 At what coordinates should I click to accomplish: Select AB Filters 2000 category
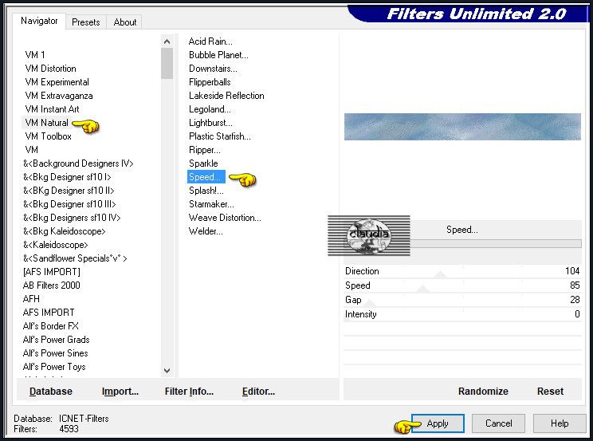(52, 285)
